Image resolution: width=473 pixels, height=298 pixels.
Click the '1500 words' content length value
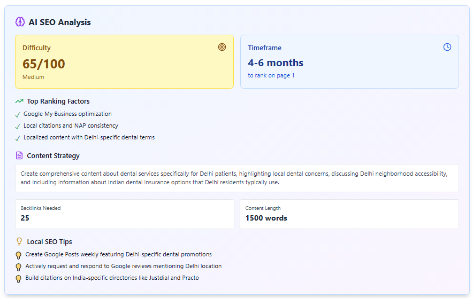[x=266, y=218]
